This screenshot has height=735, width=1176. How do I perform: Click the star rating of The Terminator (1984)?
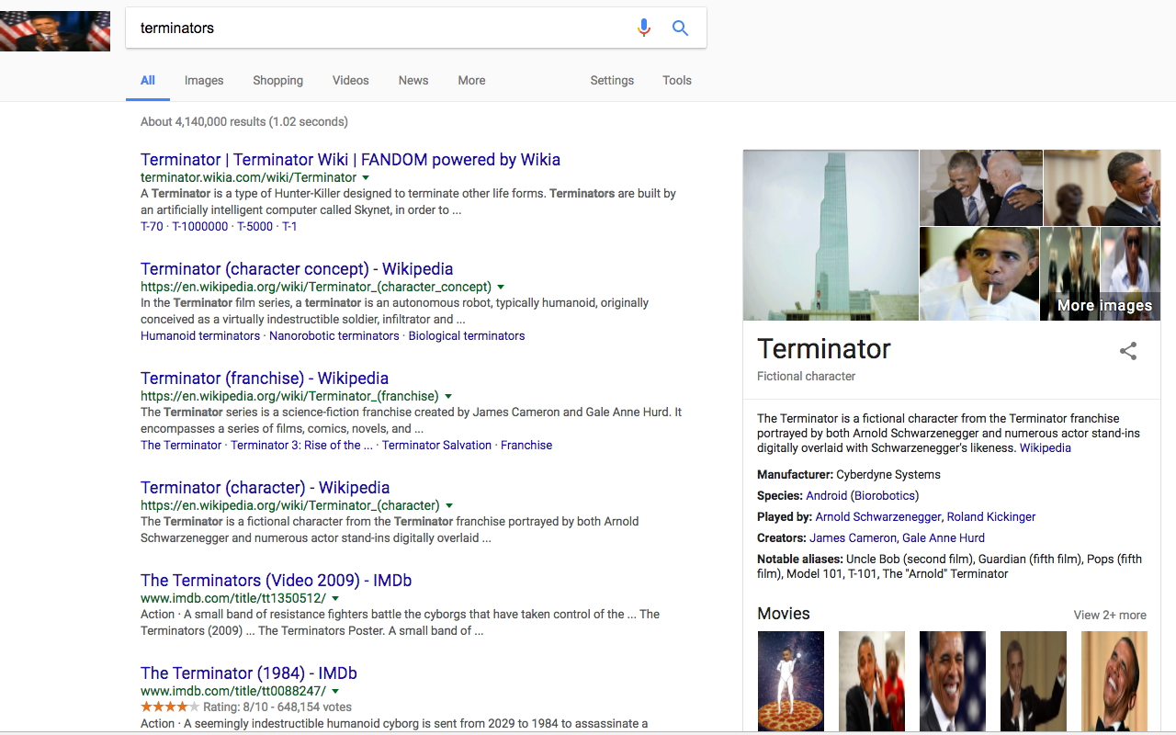[x=170, y=707]
